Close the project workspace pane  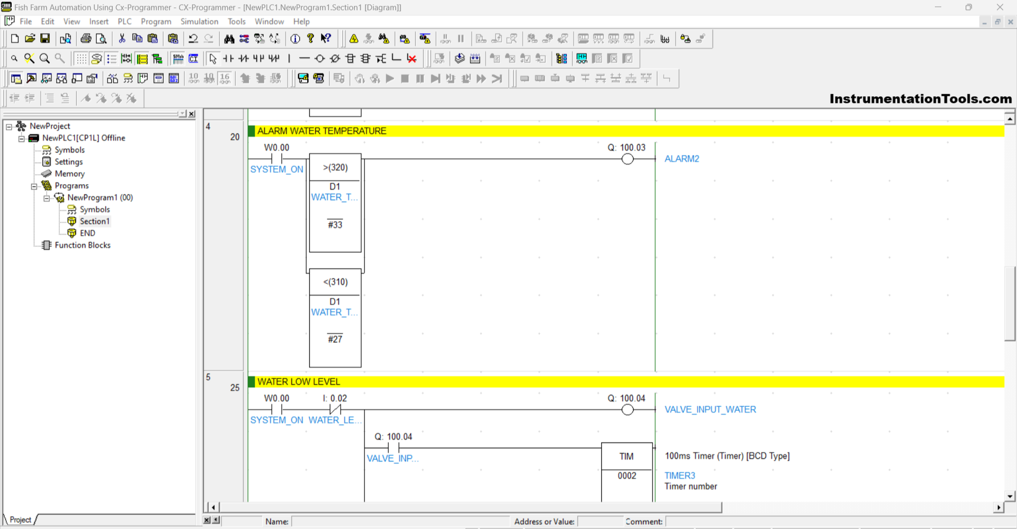tap(192, 114)
